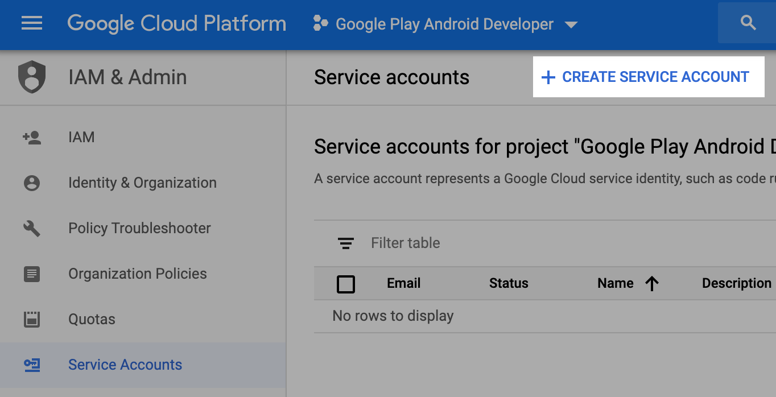Sort by the Name column header
Screen dimensions: 776x397
point(615,283)
